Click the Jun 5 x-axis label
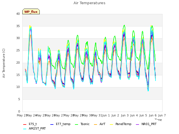This screenshot has width=179, height=134. point(143,115)
